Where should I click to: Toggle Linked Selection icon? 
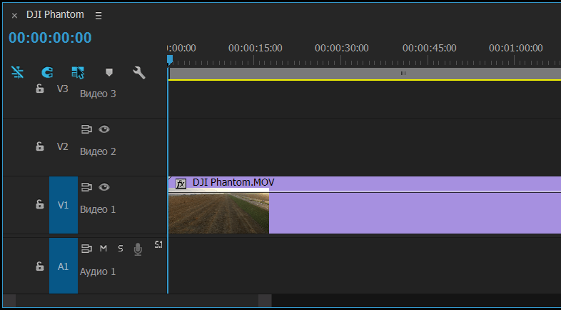pos(78,72)
